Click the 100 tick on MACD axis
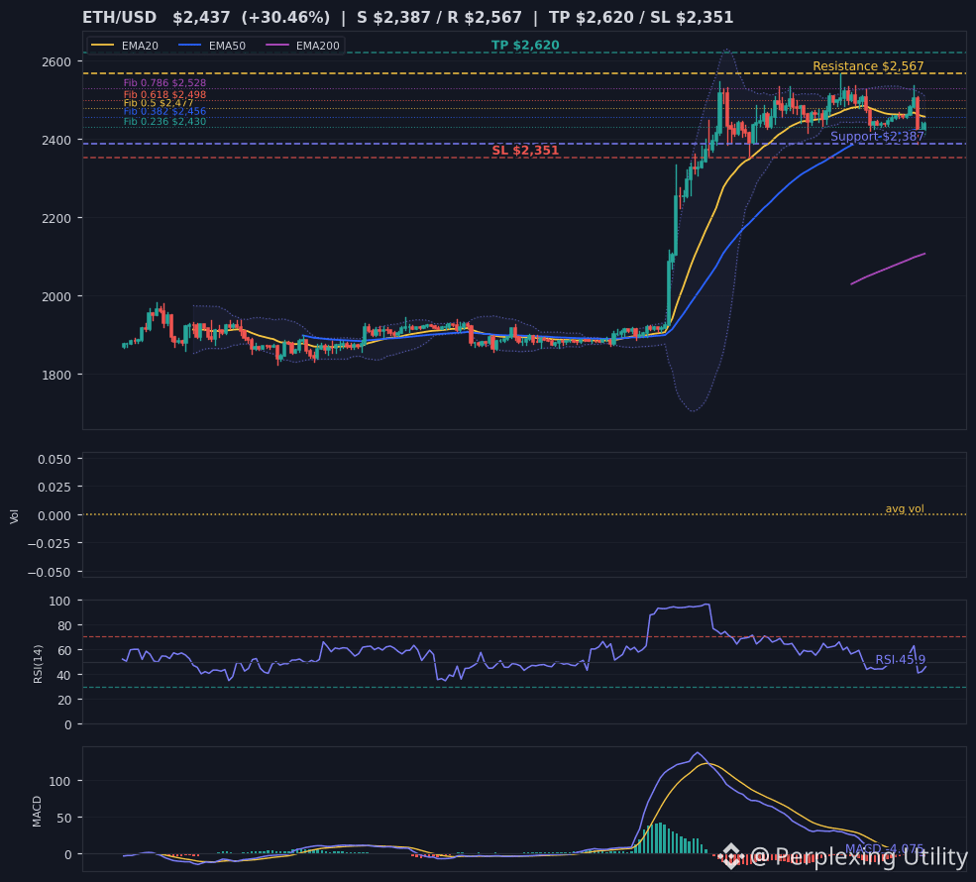The image size is (976, 882). [61, 781]
